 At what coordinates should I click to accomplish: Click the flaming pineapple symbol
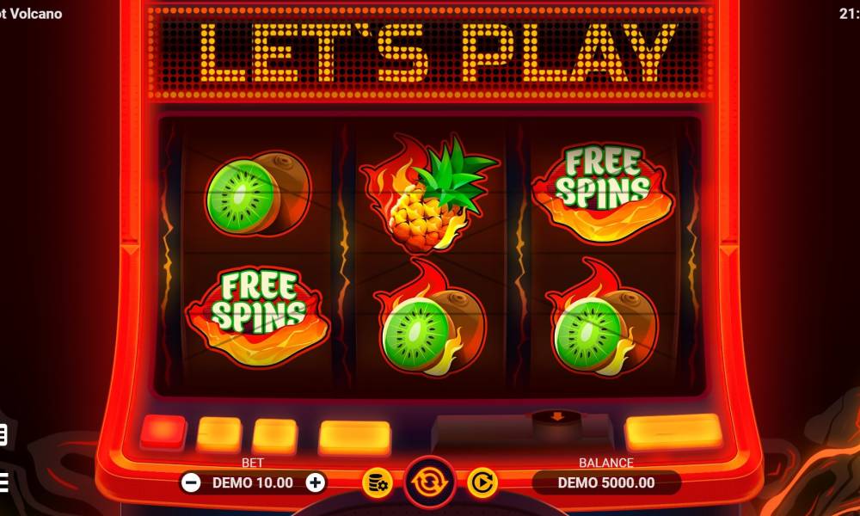429,193
